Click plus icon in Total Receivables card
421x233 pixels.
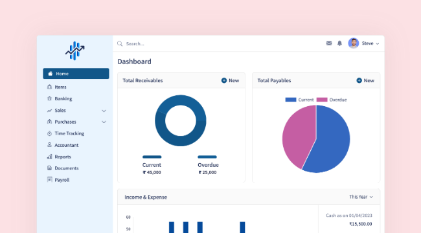tap(224, 80)
